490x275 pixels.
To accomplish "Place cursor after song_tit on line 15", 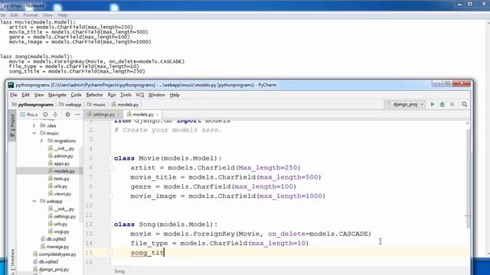I will [164, 253].
